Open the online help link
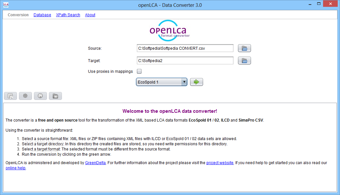This screenshot has width=340, height=195. coord(16,168)
